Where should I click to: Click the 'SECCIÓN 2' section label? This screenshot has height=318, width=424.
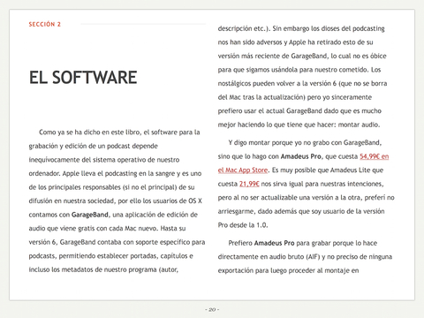45,25
